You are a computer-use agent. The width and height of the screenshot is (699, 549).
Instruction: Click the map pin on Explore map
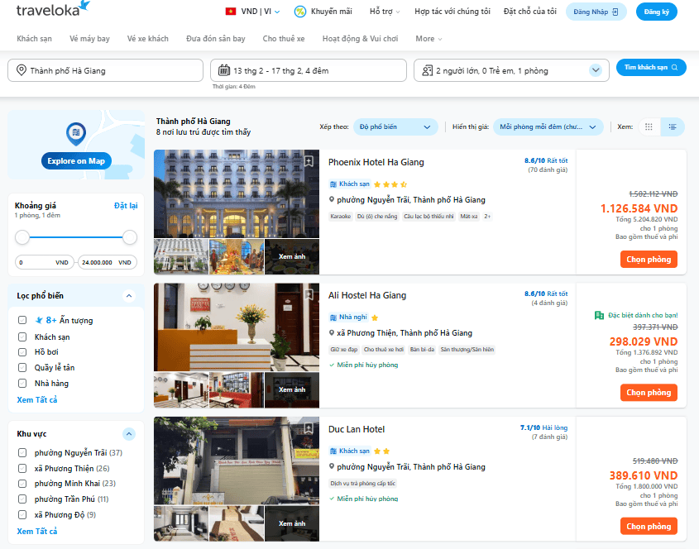click(x=76, y=132)
